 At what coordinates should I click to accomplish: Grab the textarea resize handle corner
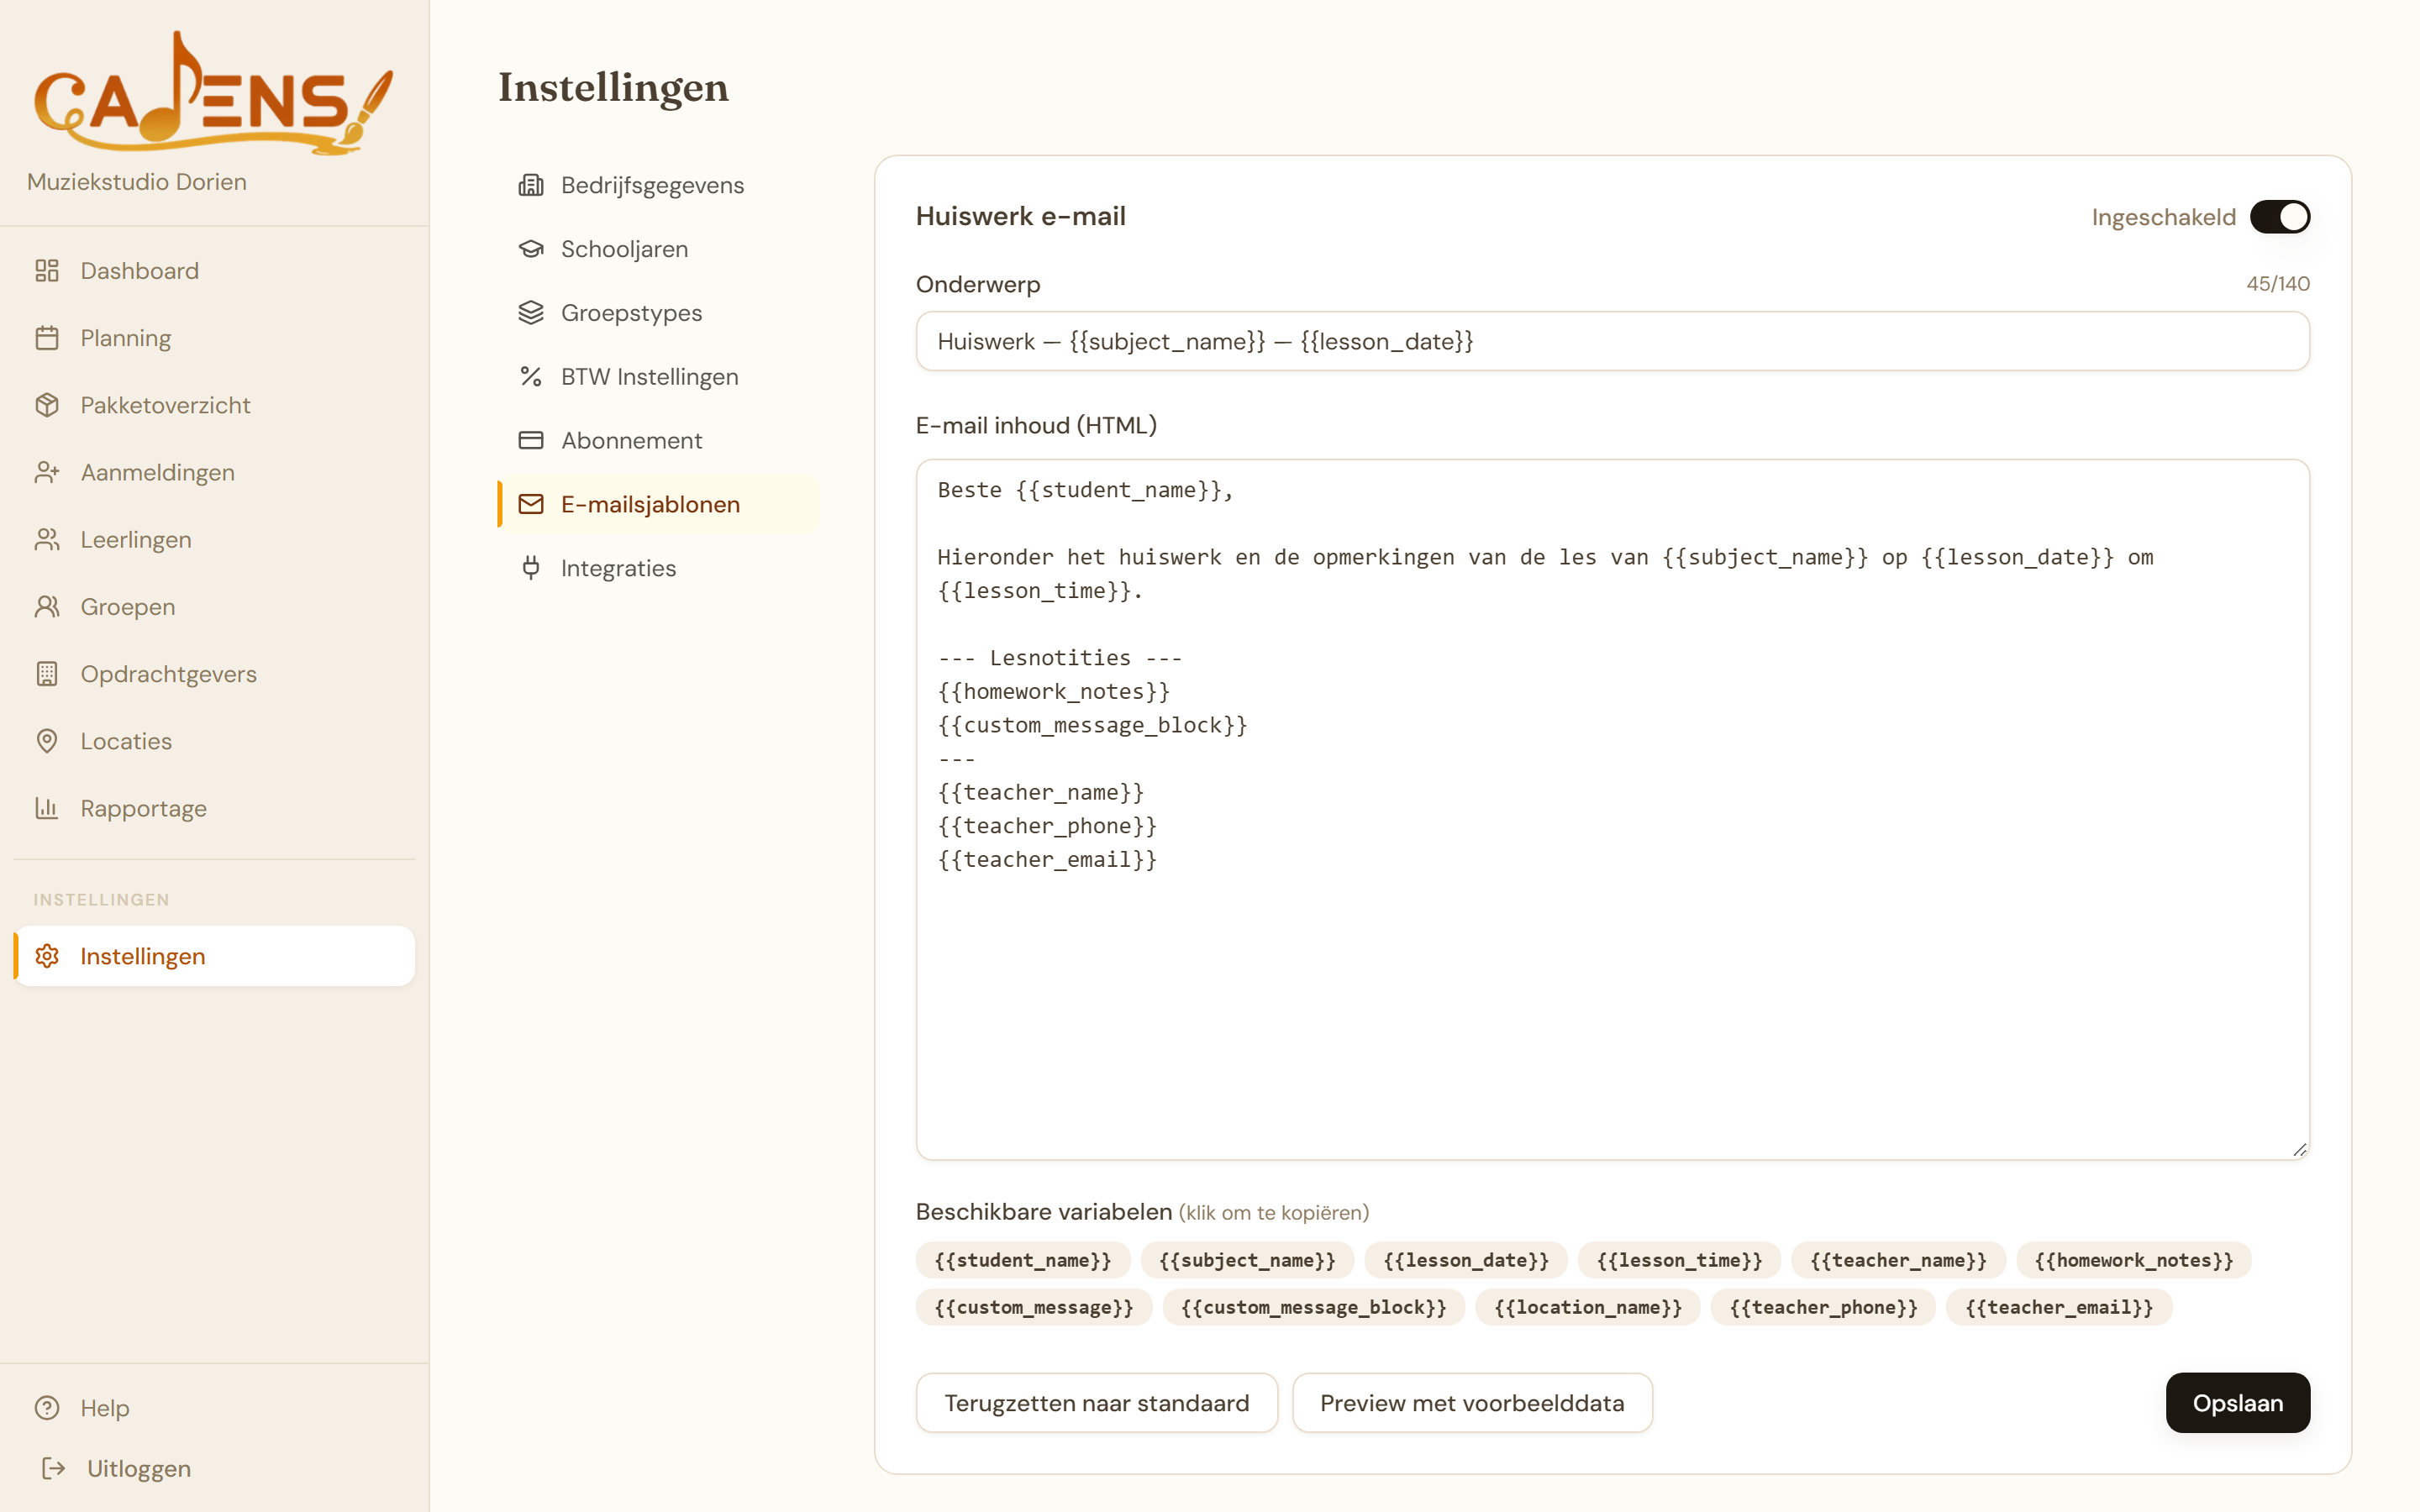pos(2299,1149)
